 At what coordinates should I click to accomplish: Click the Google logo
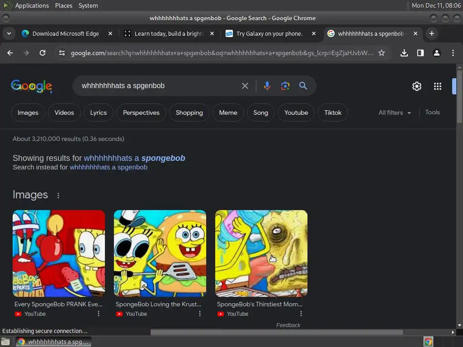(x=32, y=86)
